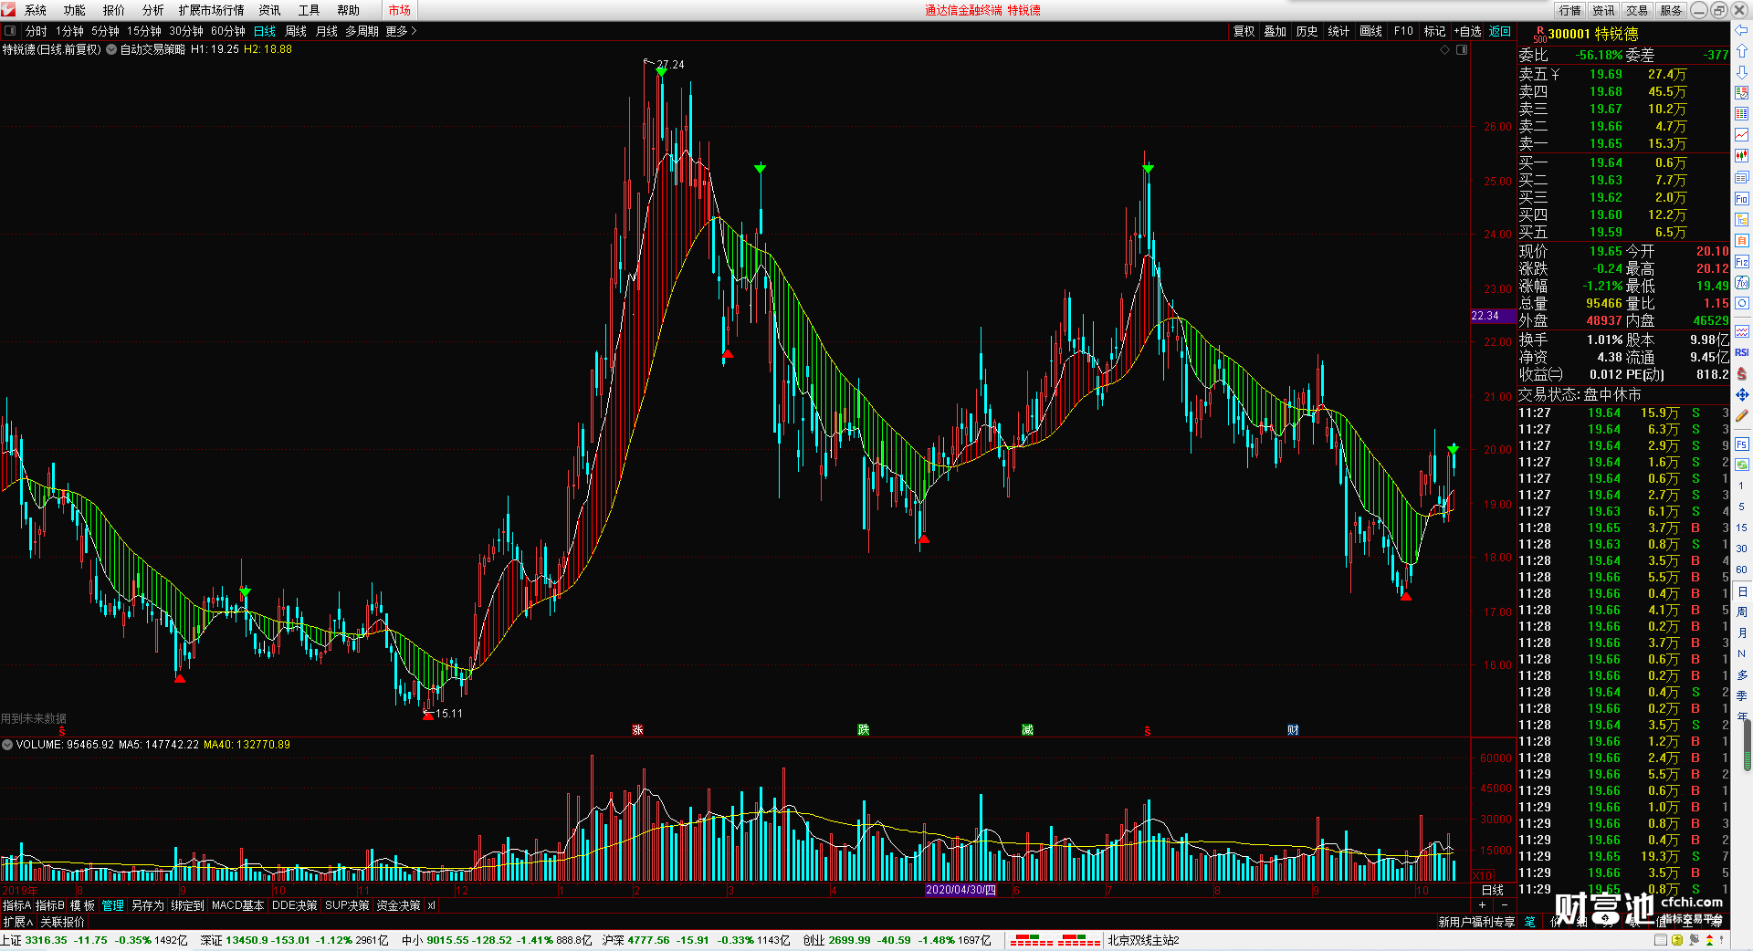Click the plus zoom-in button under 日线

1483,904
